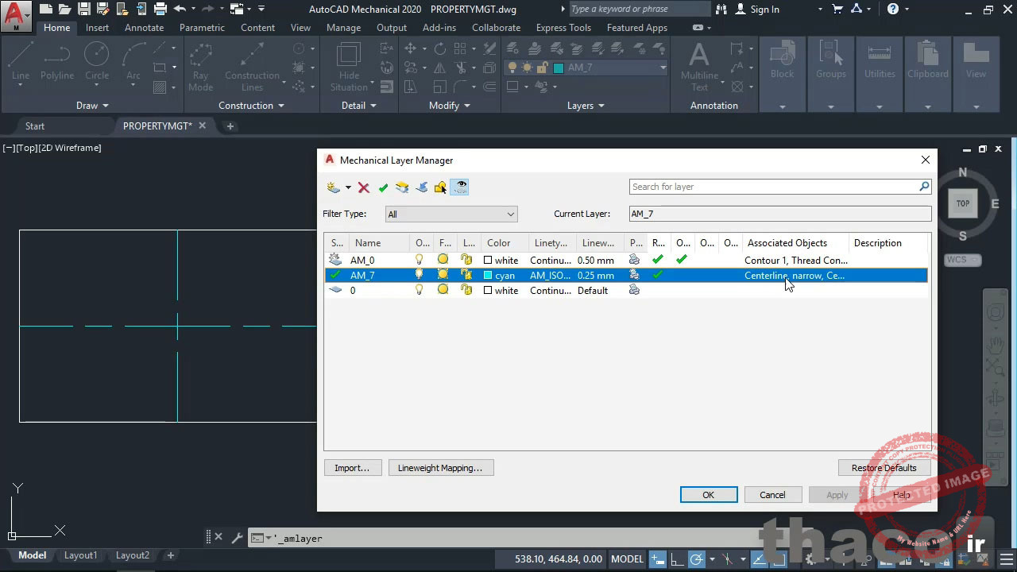Viewport: 1017px width, 572px height.
Task: Switch to the Annotate ribbon tab
Action: pos(144,28)
